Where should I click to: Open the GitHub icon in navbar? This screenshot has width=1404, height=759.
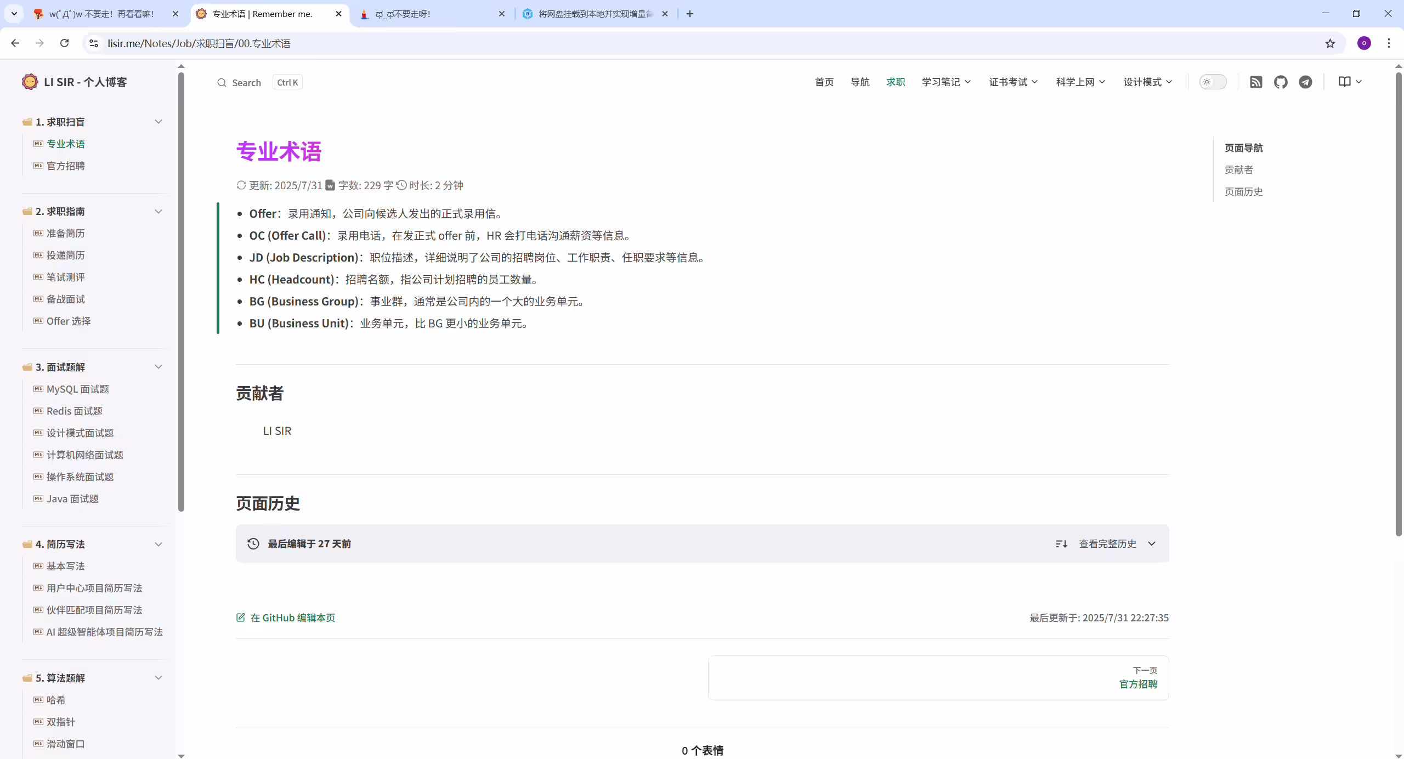click(x=1281, y=82)
